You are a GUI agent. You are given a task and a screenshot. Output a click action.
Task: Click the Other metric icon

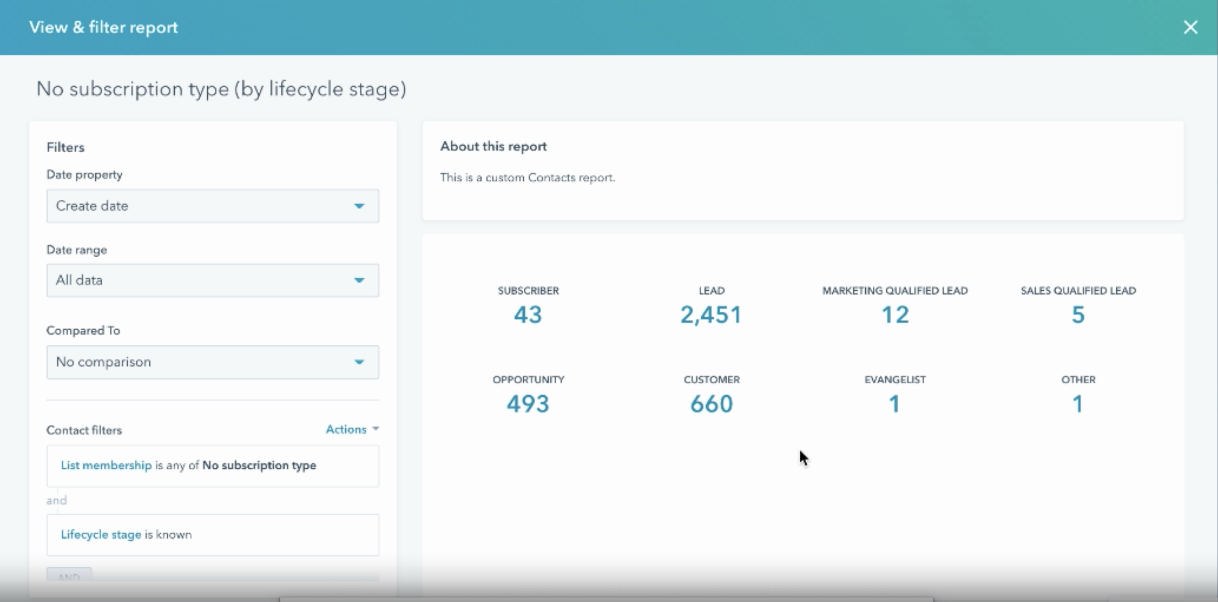tap(1078, 391)
